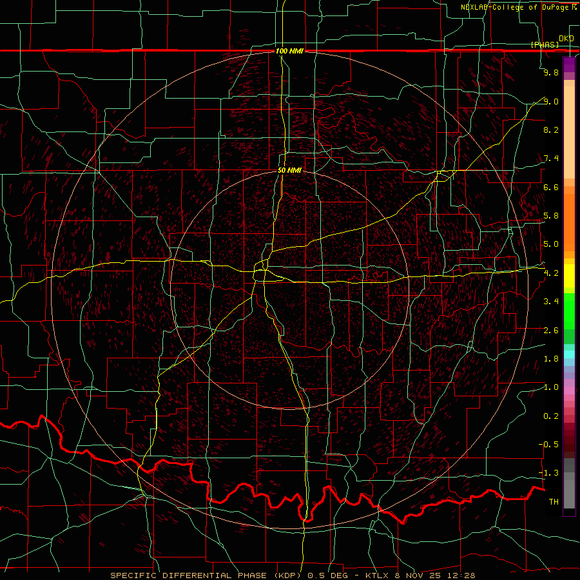Click the "9.8" value on the color scale
The width and height of the screenshot is (580, 580).
(x=551, y=72)
